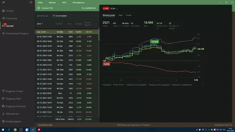This screenshot has width=235, height=132.
Task: Toggle the Олл-ин EV legend series
Action: [x=119, y=85]
